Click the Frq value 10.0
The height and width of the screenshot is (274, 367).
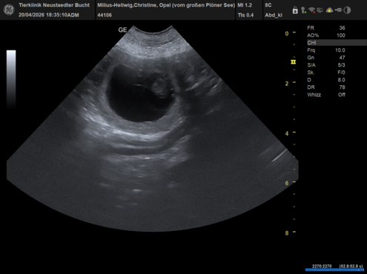(x=340, y=50)
